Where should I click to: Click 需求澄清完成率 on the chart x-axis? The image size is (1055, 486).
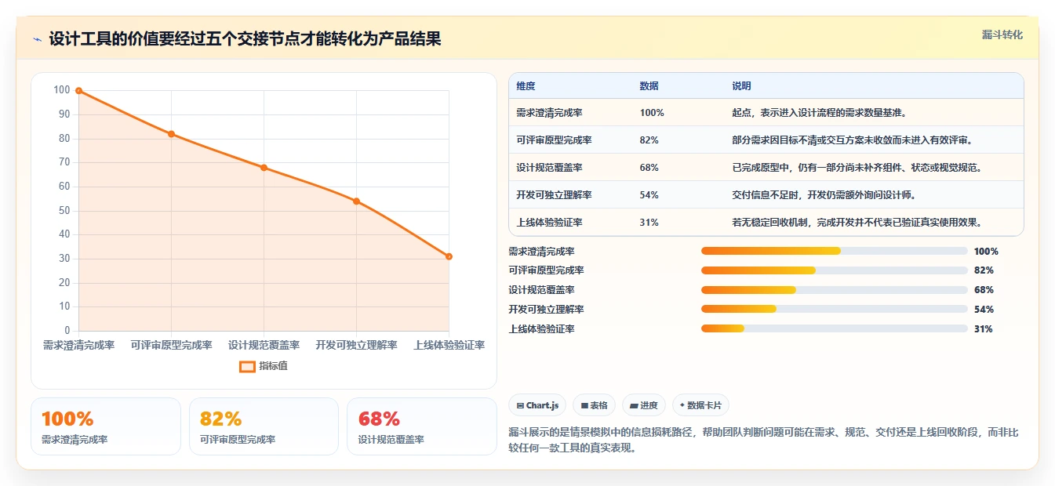point(78,345)
